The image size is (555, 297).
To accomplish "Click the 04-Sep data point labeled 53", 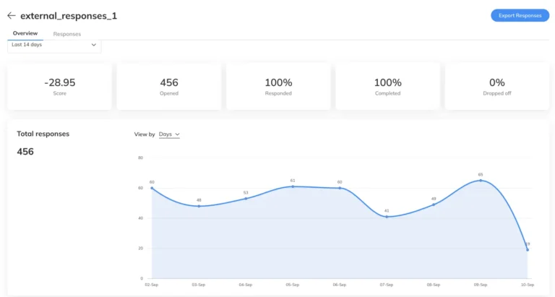I will click(246, 199).
